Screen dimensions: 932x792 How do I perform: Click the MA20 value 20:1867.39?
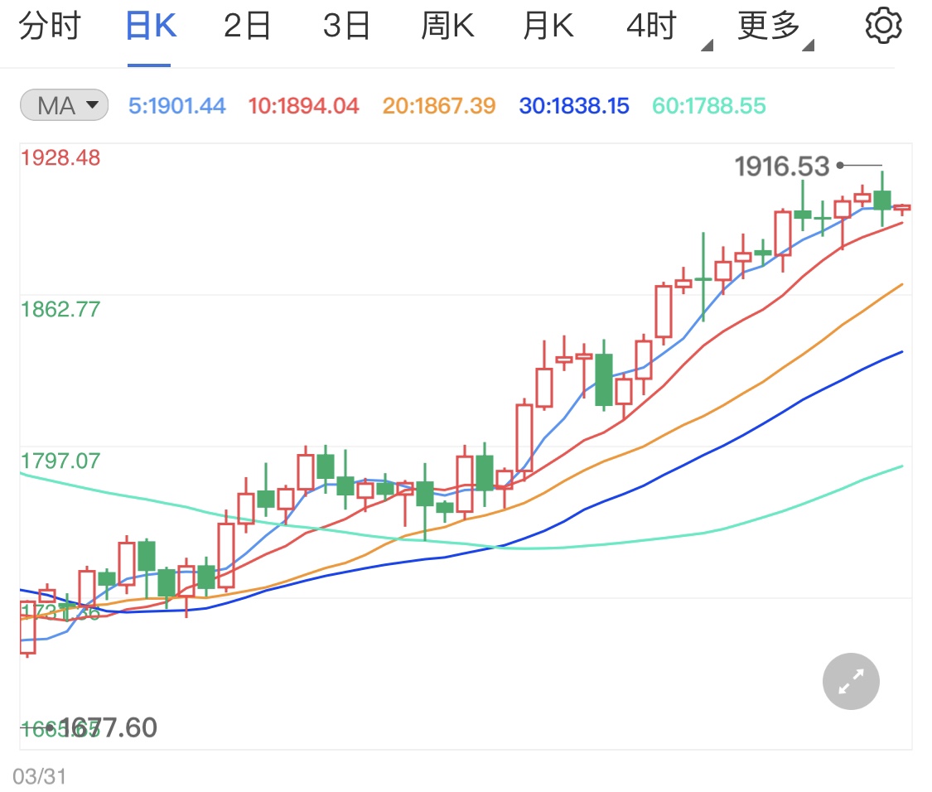click(x=438, y=106)
